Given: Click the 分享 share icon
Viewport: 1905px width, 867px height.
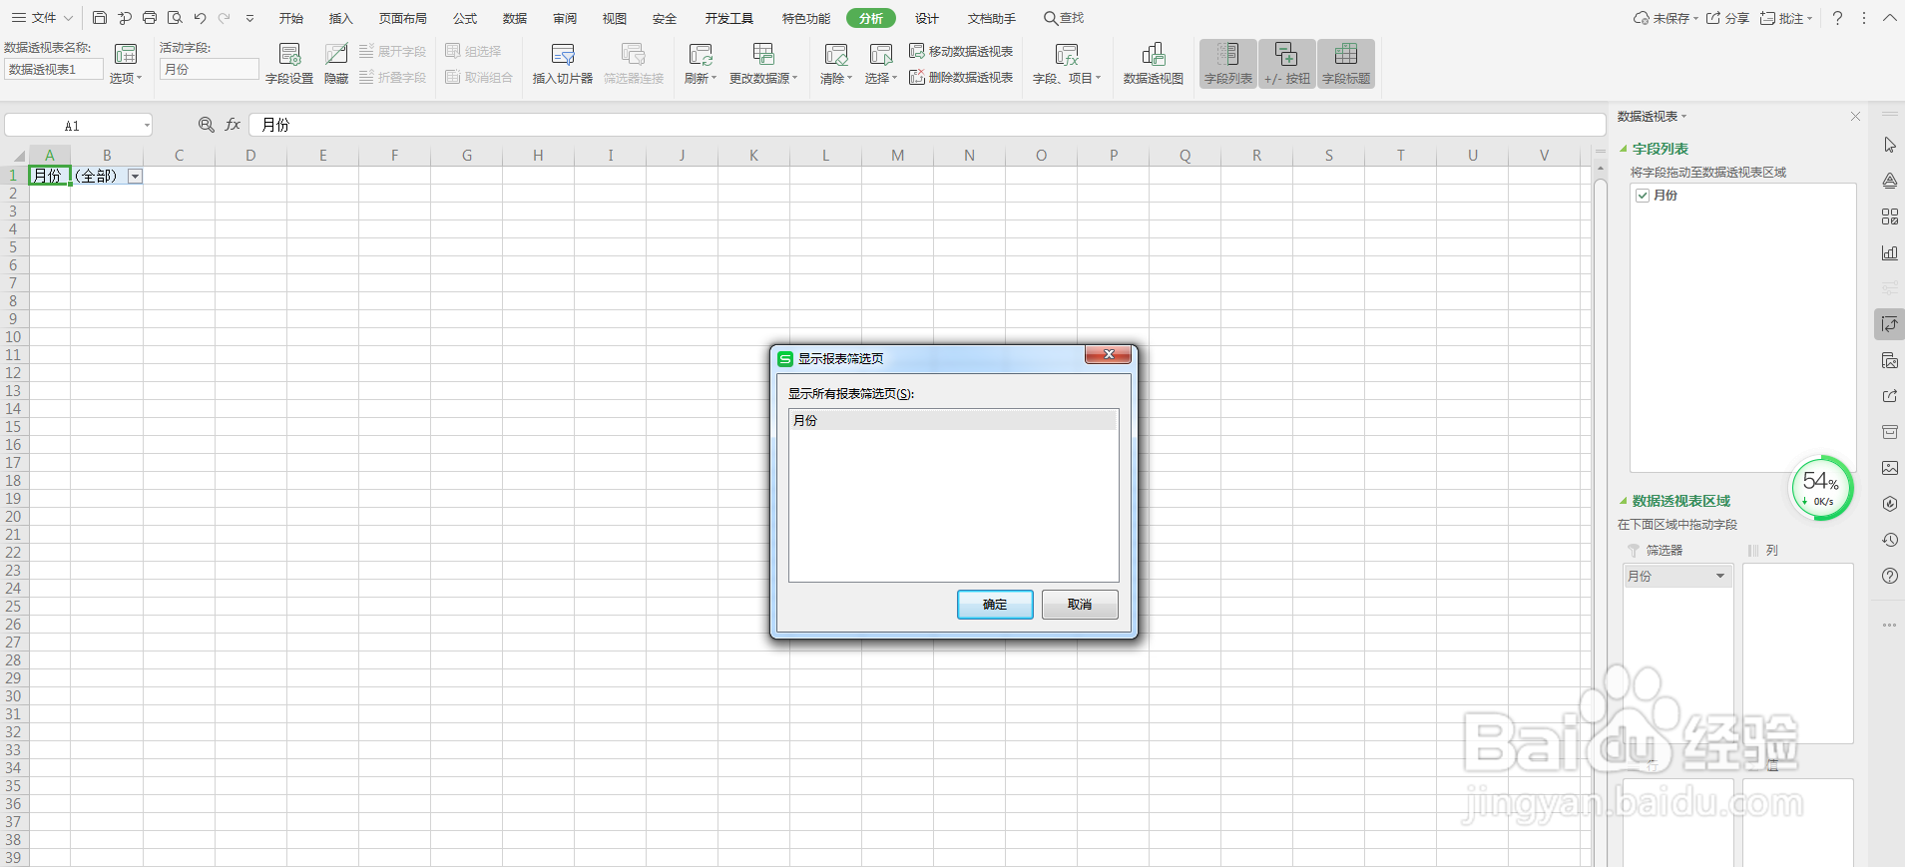Looking at the screenshot, I should click(1727, 18).
